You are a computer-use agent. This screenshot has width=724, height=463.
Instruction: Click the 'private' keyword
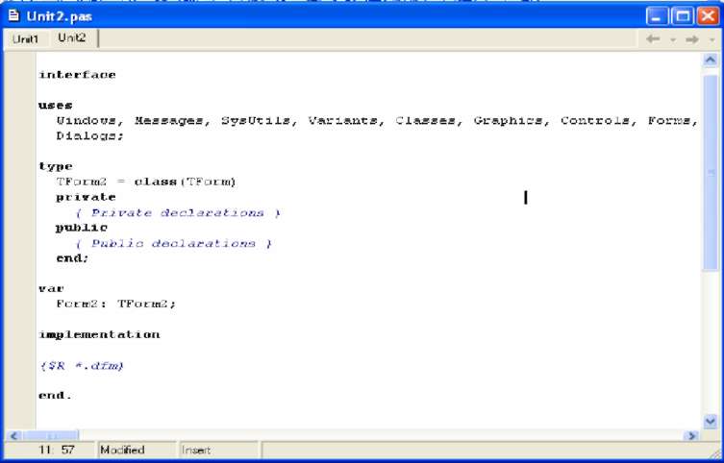86,197
